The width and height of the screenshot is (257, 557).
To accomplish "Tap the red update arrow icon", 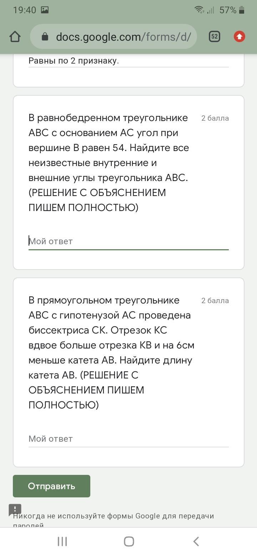I will tap(240, 36).
